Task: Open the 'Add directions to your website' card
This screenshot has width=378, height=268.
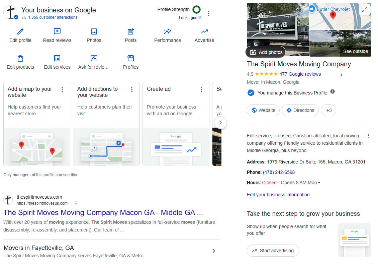Action: pos(106,124)
